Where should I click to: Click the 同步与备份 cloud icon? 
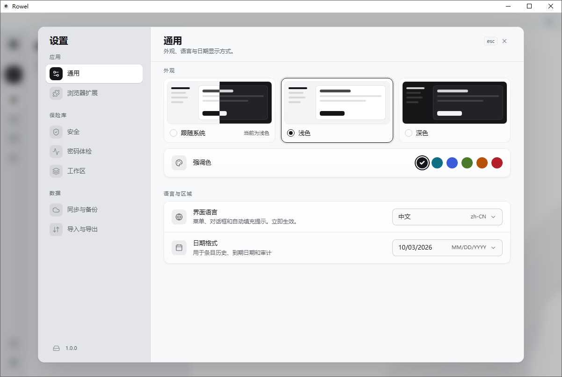pos(56,210)
